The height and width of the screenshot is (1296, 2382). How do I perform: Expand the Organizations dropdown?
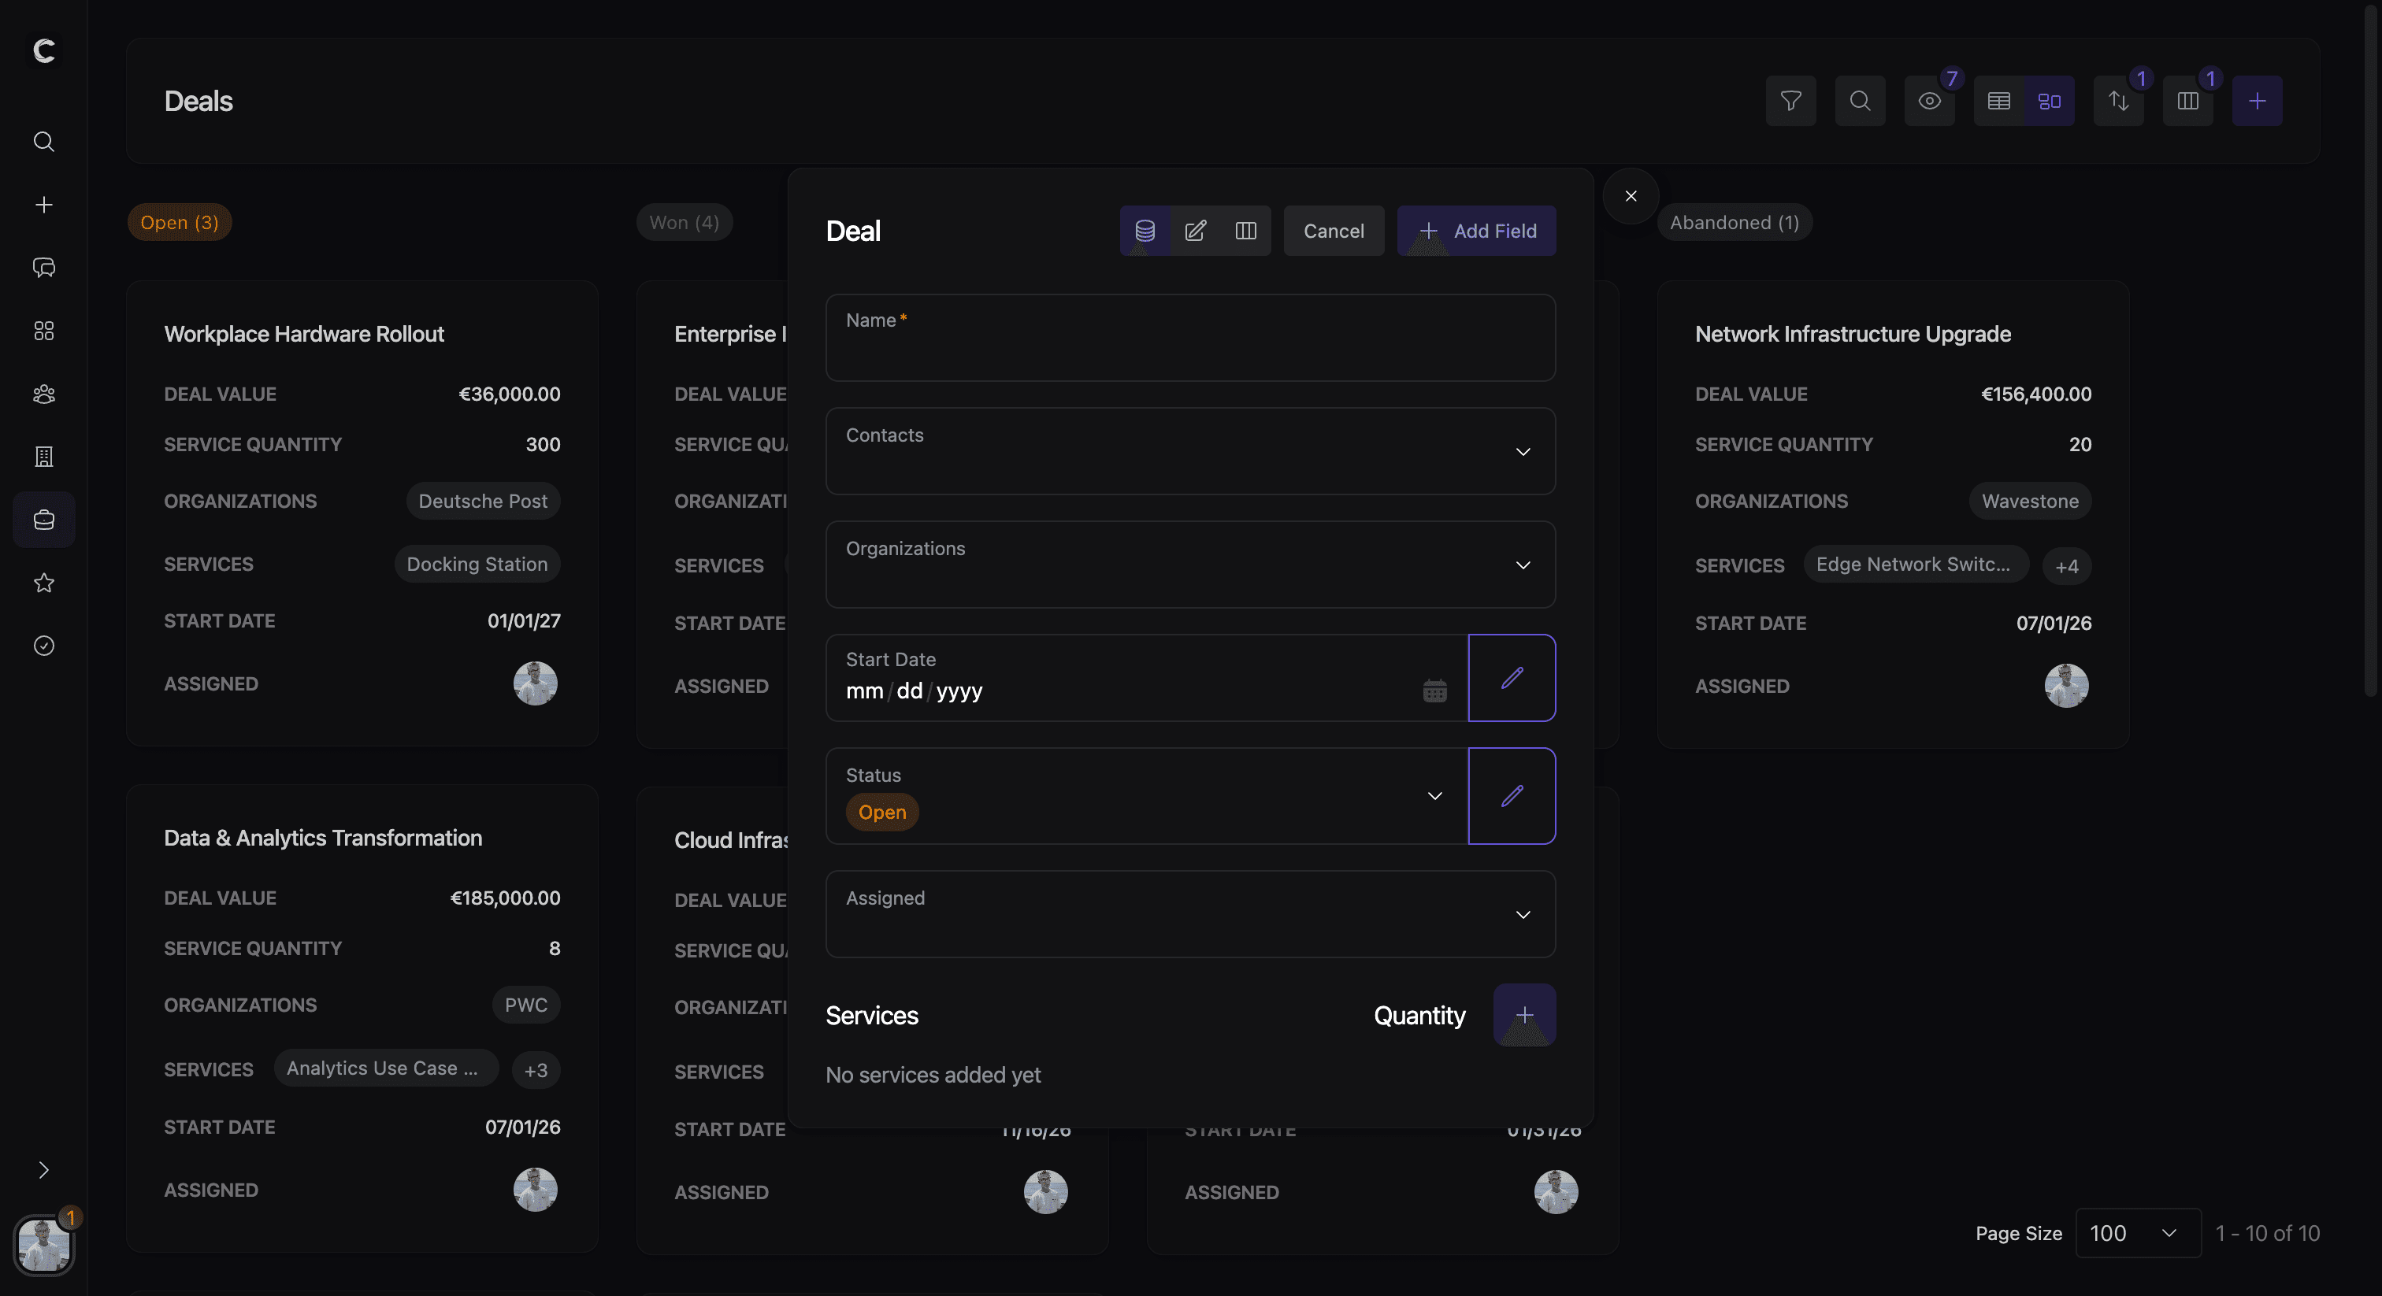(1522, 565)
